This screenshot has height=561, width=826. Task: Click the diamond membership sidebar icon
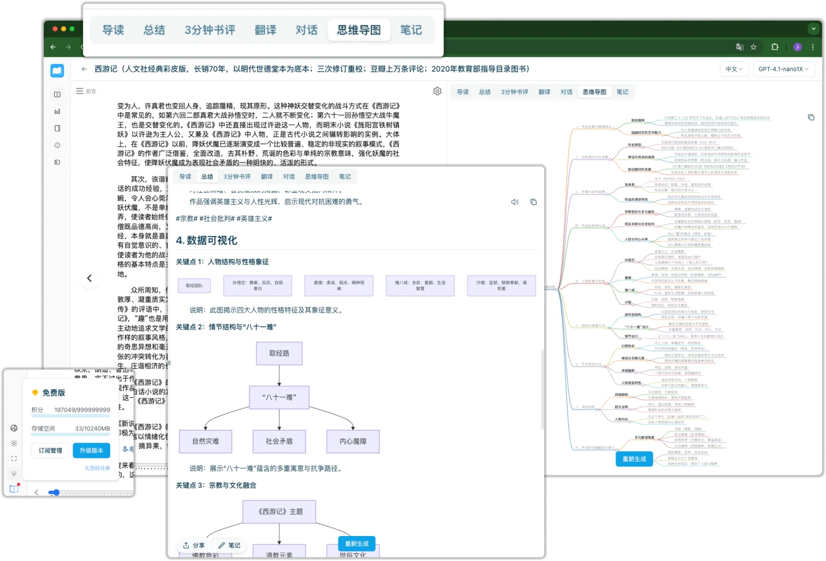point(14,473)
